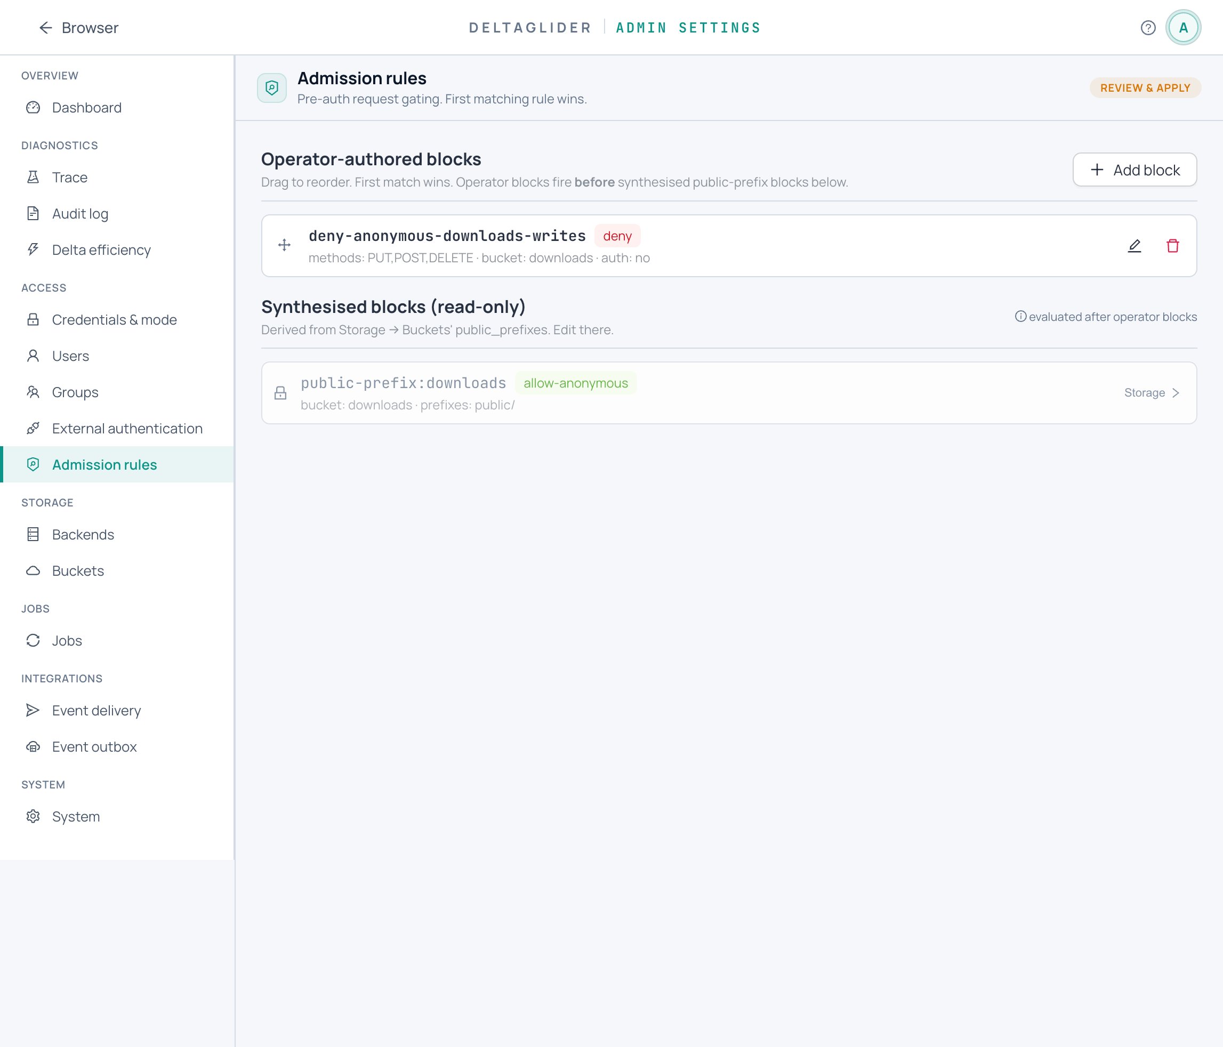This screenshot has height=1047, width=1223.
Task: Click the public-prefix:downloads block name
Action: pyautogui.click(x=403, y=383)
